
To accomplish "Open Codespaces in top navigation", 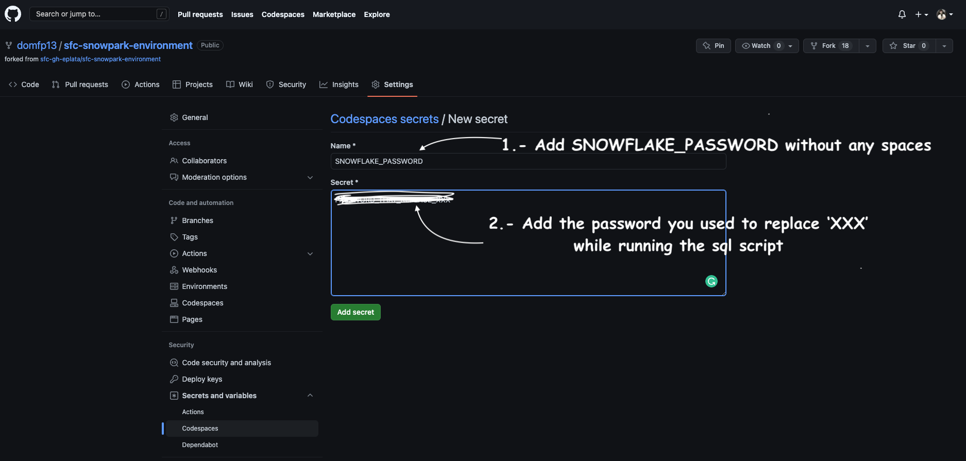I will tap(283, 14).
